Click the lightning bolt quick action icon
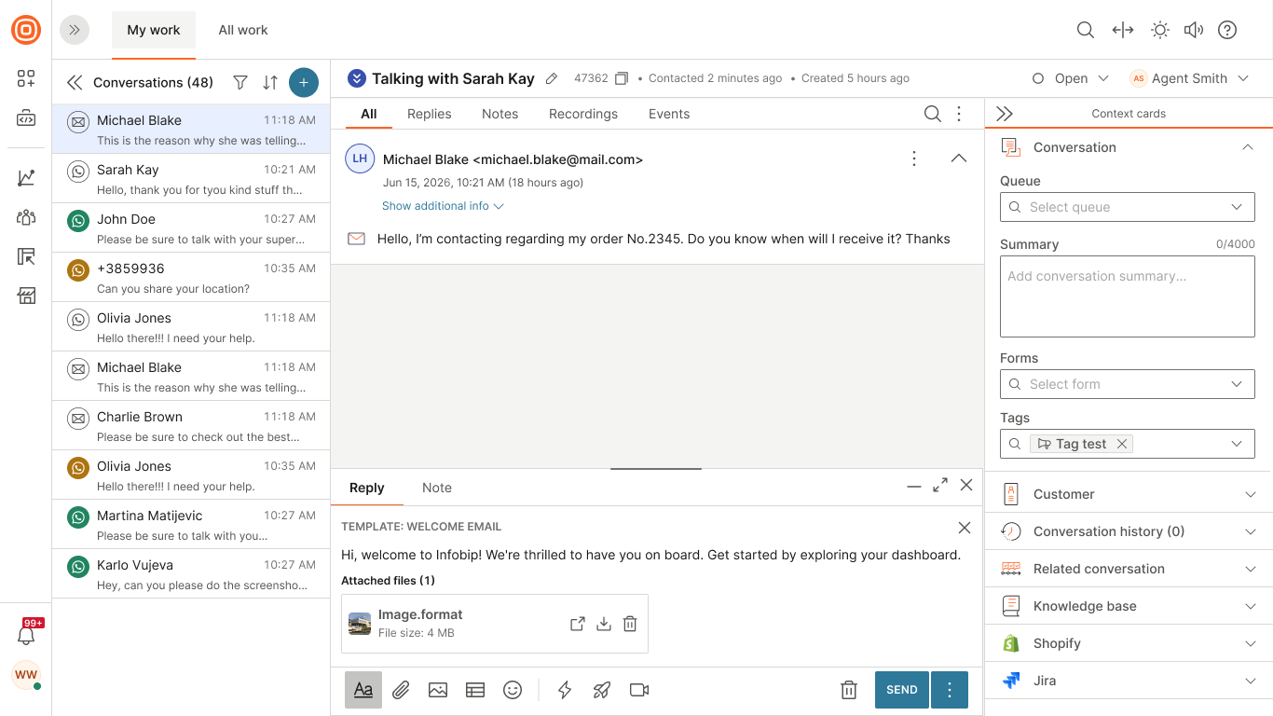This screenshot has width=1273, height=716. pos(565,690)
